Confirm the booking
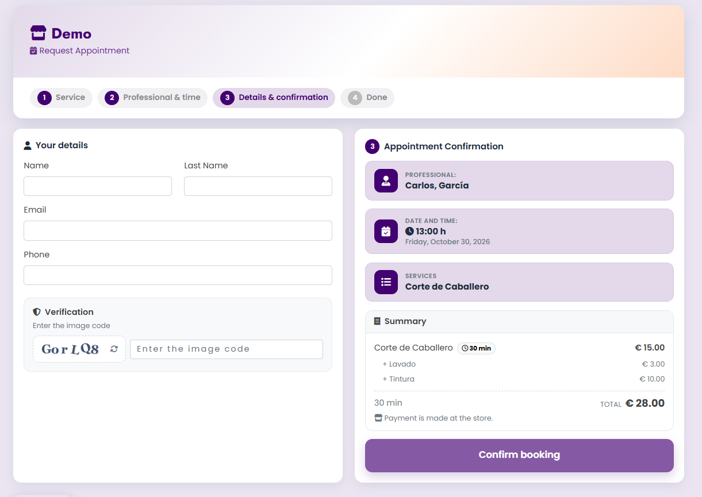 click(519, 456)
